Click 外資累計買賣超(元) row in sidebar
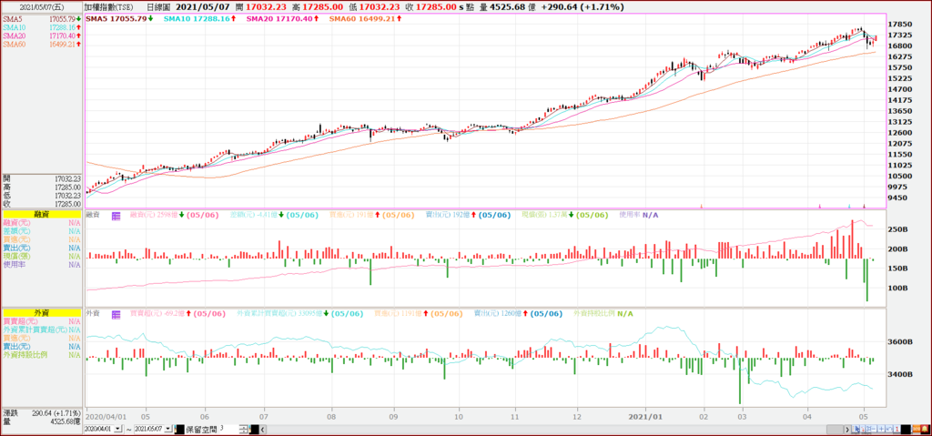The height and width of the screenshot is (436, 932). (42, 330)
